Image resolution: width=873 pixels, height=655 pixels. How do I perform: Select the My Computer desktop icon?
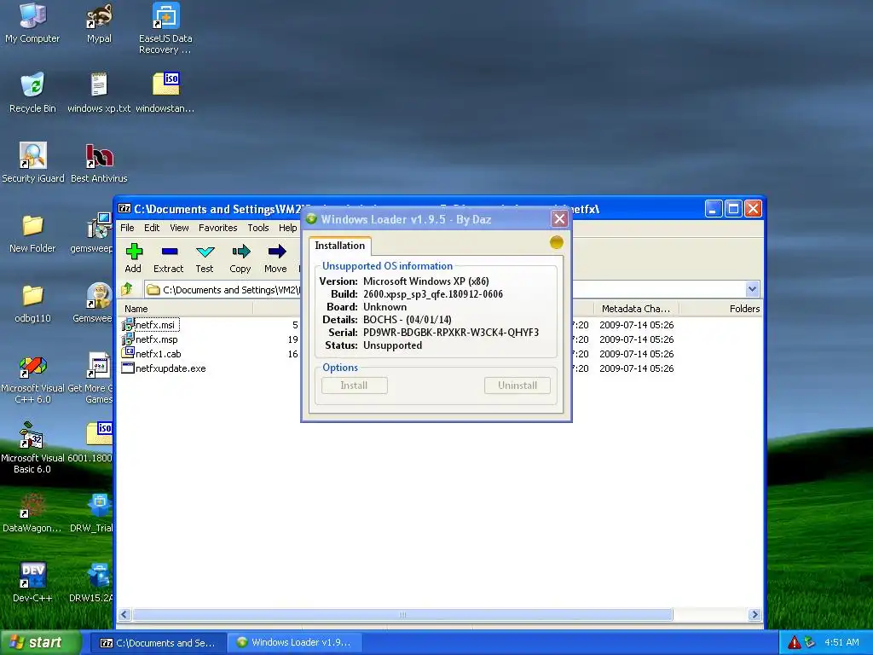32,23
